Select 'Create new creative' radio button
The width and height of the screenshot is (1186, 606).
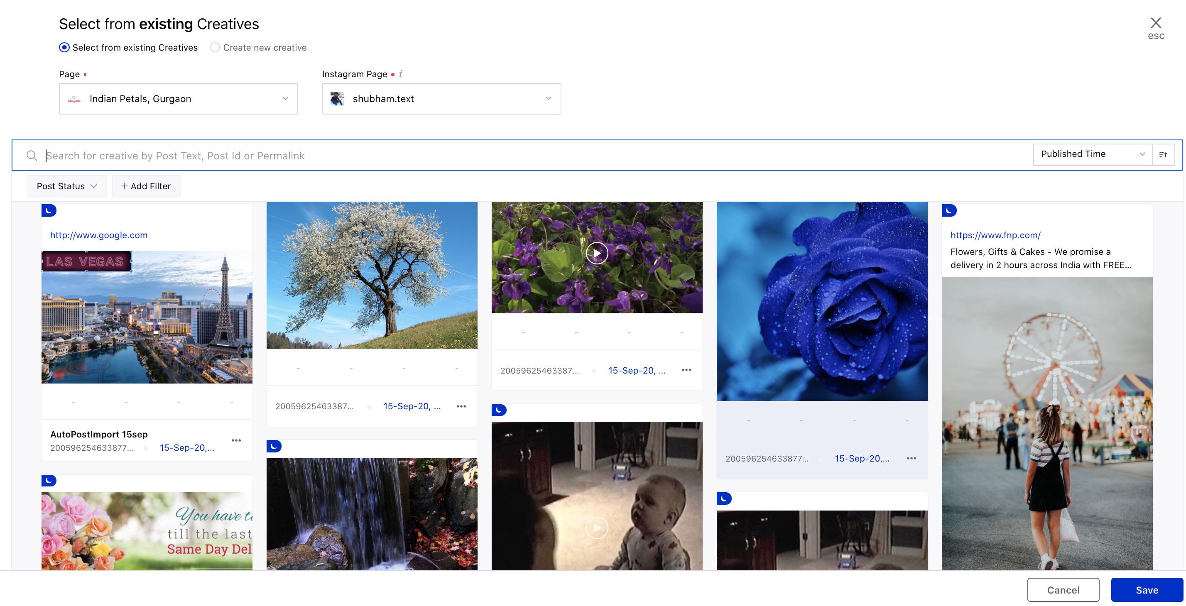pyautogui.click(x=214, y=47)
